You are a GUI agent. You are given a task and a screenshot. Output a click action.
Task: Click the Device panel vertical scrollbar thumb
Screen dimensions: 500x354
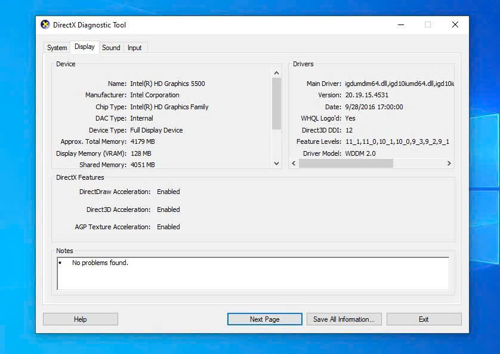pyautogui.click(x=276, y=103)
